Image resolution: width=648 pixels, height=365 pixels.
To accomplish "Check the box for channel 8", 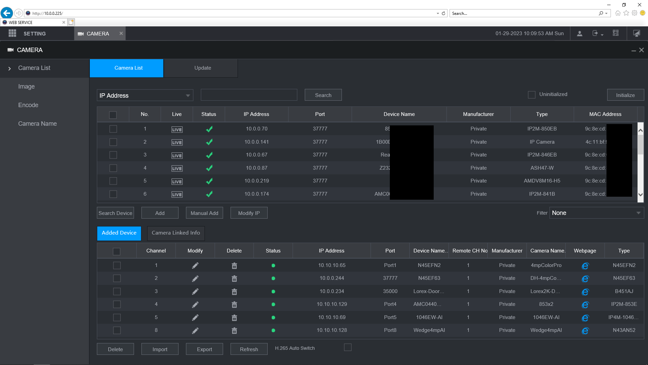I will point(117,330).
